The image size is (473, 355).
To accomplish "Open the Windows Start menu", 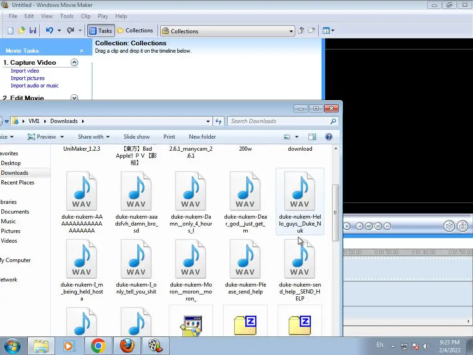I will tap(12, 346).
